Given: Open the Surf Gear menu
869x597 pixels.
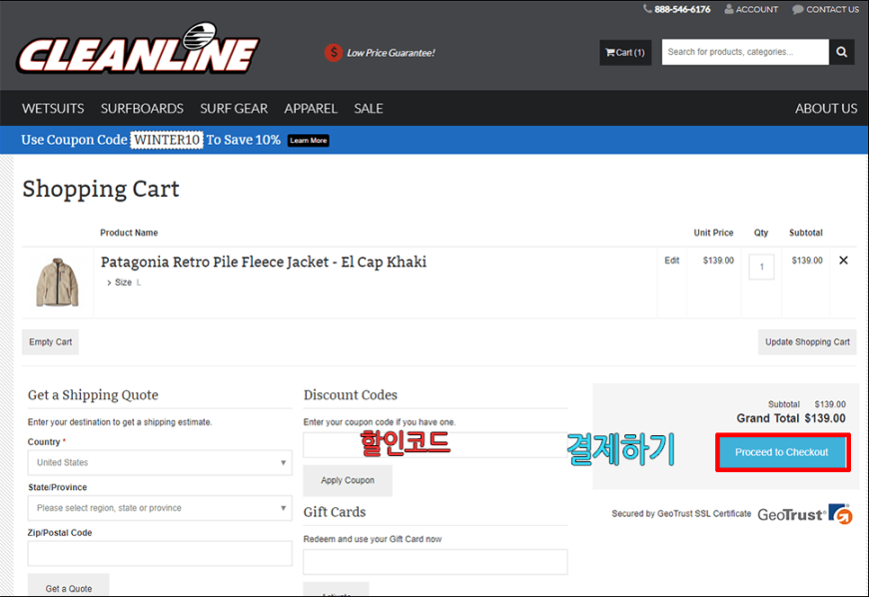Looking at the screenshot, I should (234, 109).
